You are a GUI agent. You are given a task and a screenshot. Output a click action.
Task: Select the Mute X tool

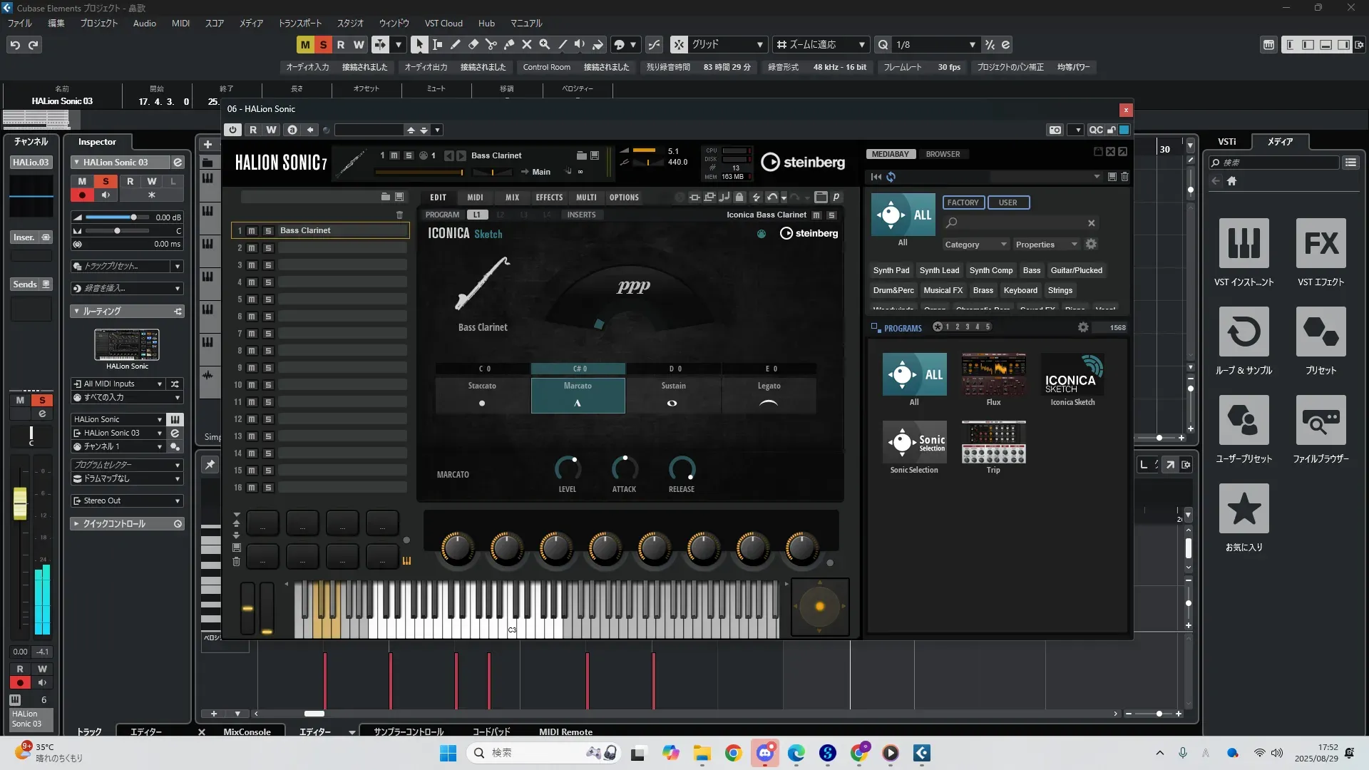pos(527,45)
